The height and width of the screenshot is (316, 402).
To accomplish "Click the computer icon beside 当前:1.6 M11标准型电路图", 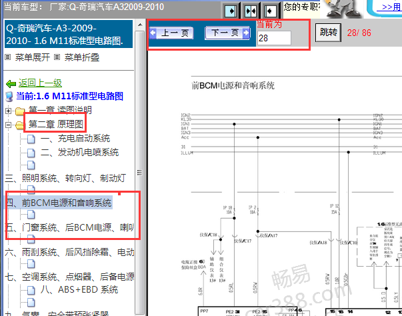I will pos(9,97).
